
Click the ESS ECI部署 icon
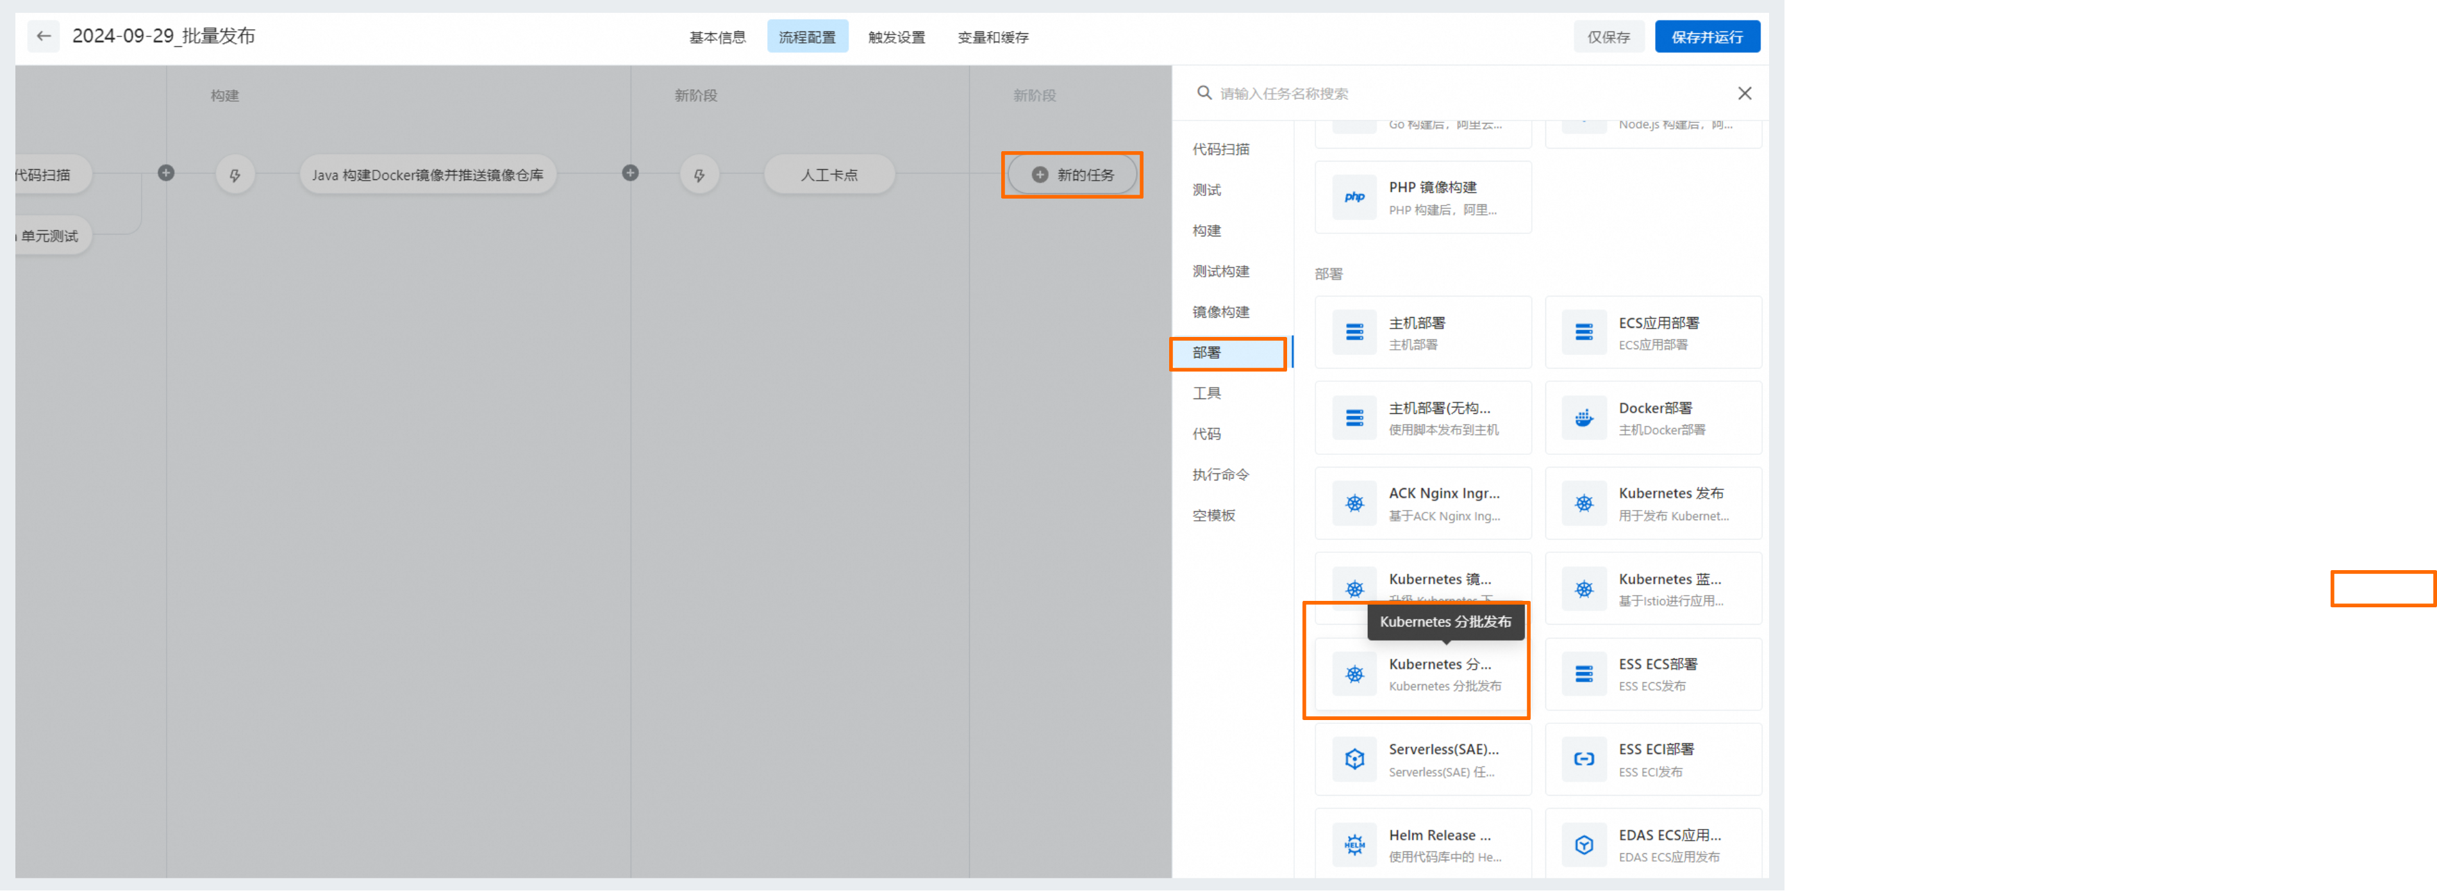(x=1584, y=760)
